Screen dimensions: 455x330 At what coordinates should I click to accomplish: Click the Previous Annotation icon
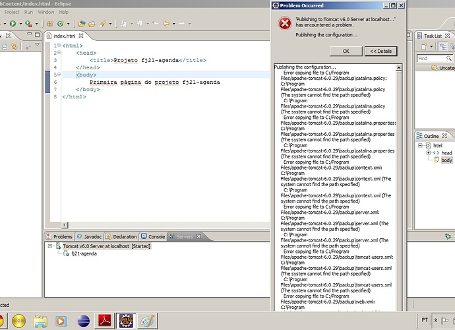coord(140,24)
